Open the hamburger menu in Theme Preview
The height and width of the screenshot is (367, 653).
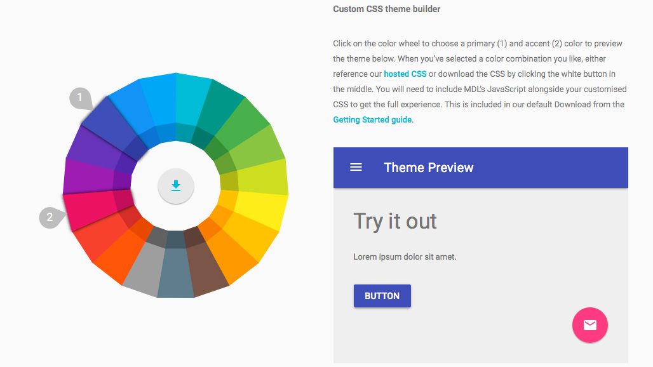(x=356, y=168)
